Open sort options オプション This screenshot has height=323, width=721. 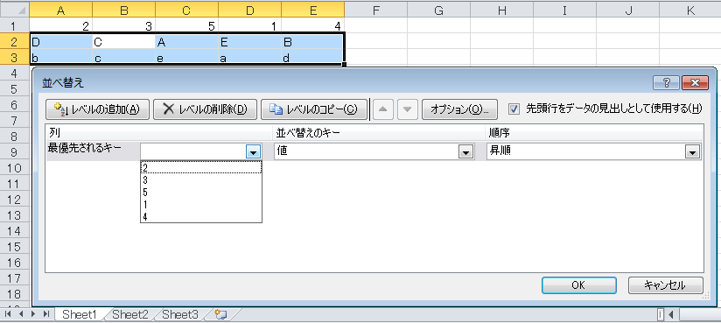point(459,109)
